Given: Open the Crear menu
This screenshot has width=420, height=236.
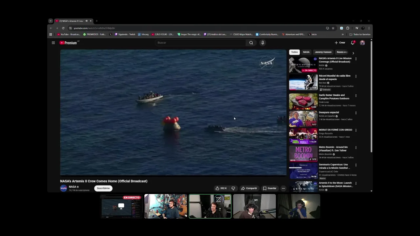Looking at the screenshot, I should pyautogui.click(x=340, y=43).
